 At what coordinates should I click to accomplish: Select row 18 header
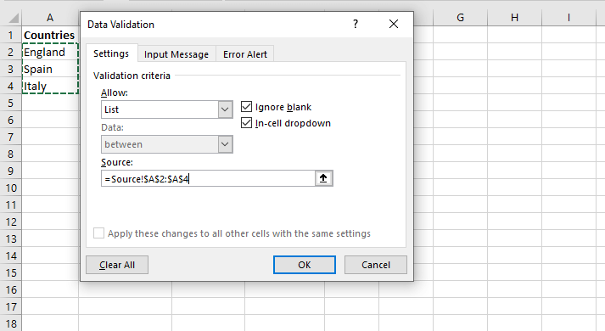coord(11,323)
